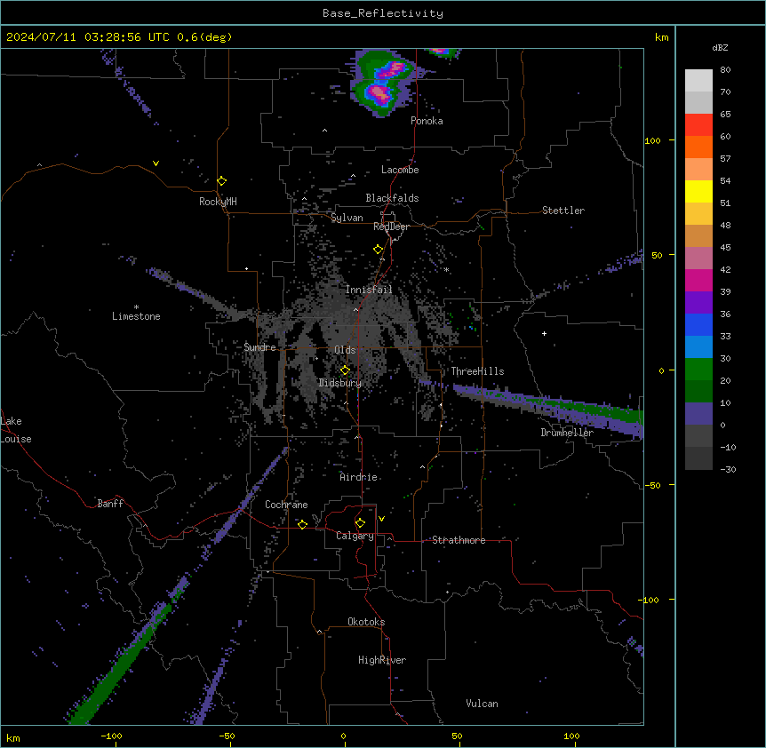The height and width of the screenshot is (748, 766).
Task: Click the yellow marker south of RedDeer
Action: coord(379,249)
